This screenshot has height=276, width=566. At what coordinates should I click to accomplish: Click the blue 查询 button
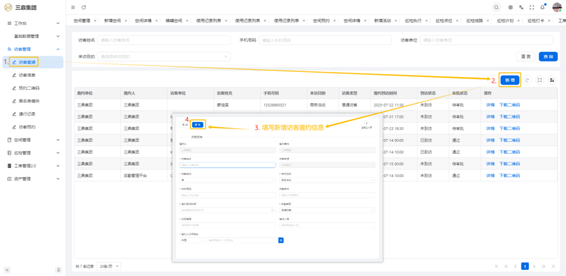[549, 56]
